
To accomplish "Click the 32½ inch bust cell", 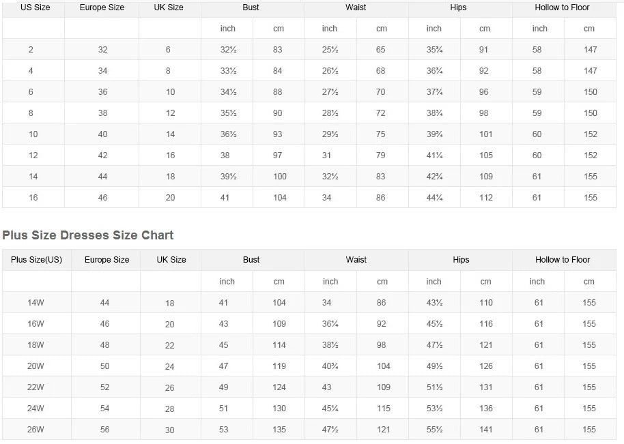I will point(228,50).
